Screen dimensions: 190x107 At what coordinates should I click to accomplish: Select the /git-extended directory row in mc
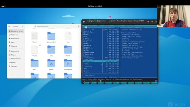coord(101,33)
